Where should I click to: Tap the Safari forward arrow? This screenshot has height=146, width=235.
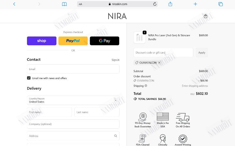(x=39, y=4)
